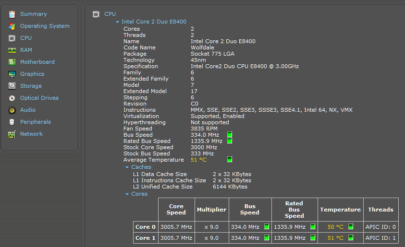Image resolution: width=405 pixels, height=247 pixels.
Task: Click the Extended Model value 17
Action: click(x=194, y=91)
